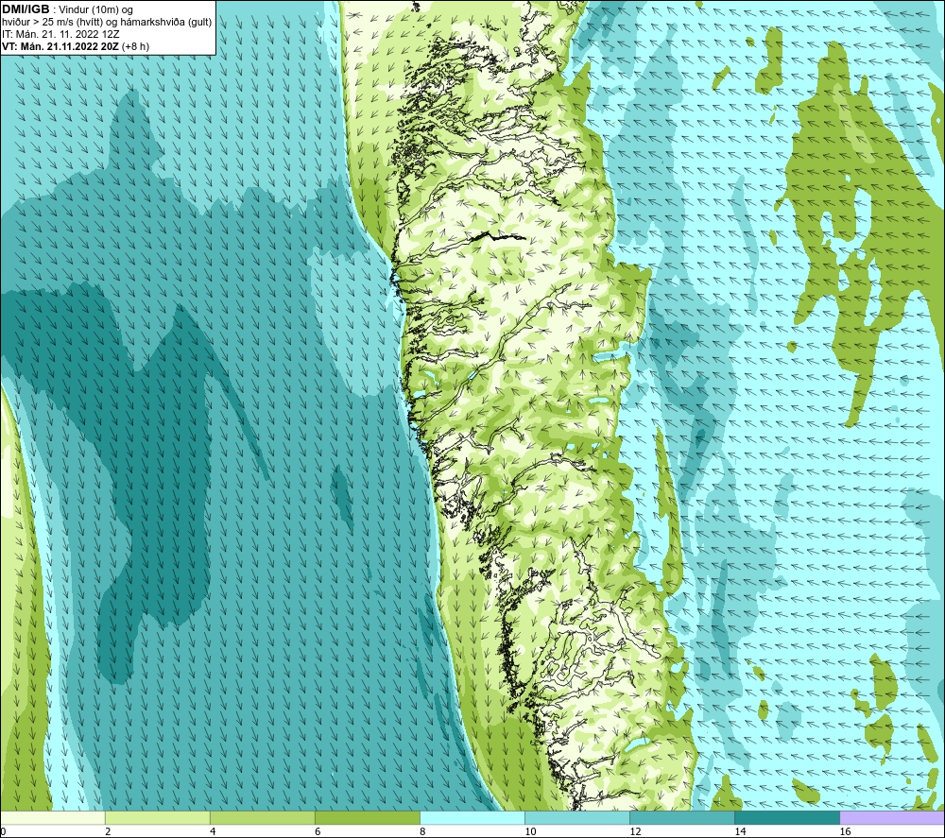Viewport: 945px width, 838px height.
Task: Click the 'hviður > 25 m/s (hvítt)' description line
Action: pyautogui.click(x=107, y=23)
